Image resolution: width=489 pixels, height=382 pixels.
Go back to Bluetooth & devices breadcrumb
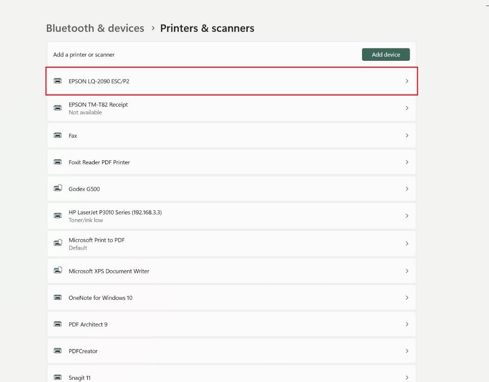[x=95, y=28]
